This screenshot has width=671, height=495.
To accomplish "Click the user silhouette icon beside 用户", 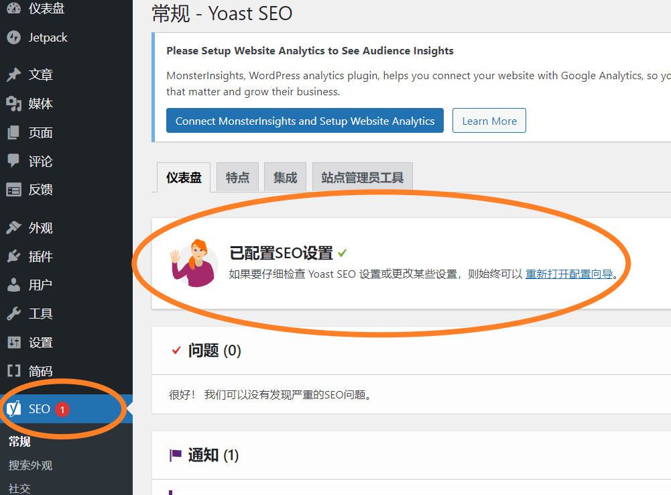I will 13,285.
